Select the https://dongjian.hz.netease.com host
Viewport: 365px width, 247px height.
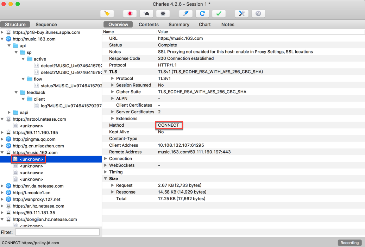[x=45, y=219]
